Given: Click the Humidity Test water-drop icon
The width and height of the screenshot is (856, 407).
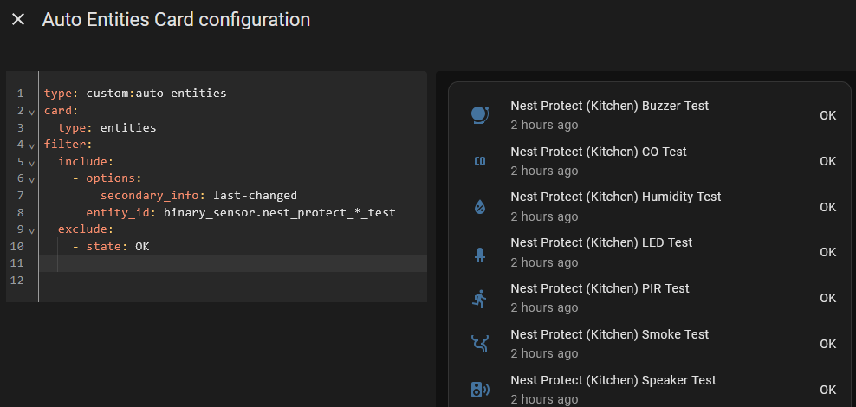Looking at the screenshot, I should (480, 207).
